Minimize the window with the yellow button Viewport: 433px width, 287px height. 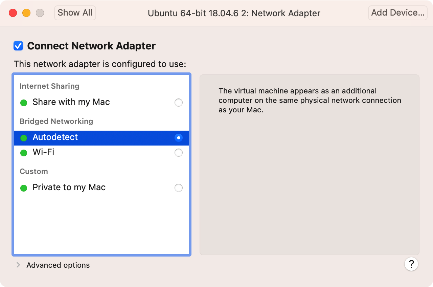26,13
